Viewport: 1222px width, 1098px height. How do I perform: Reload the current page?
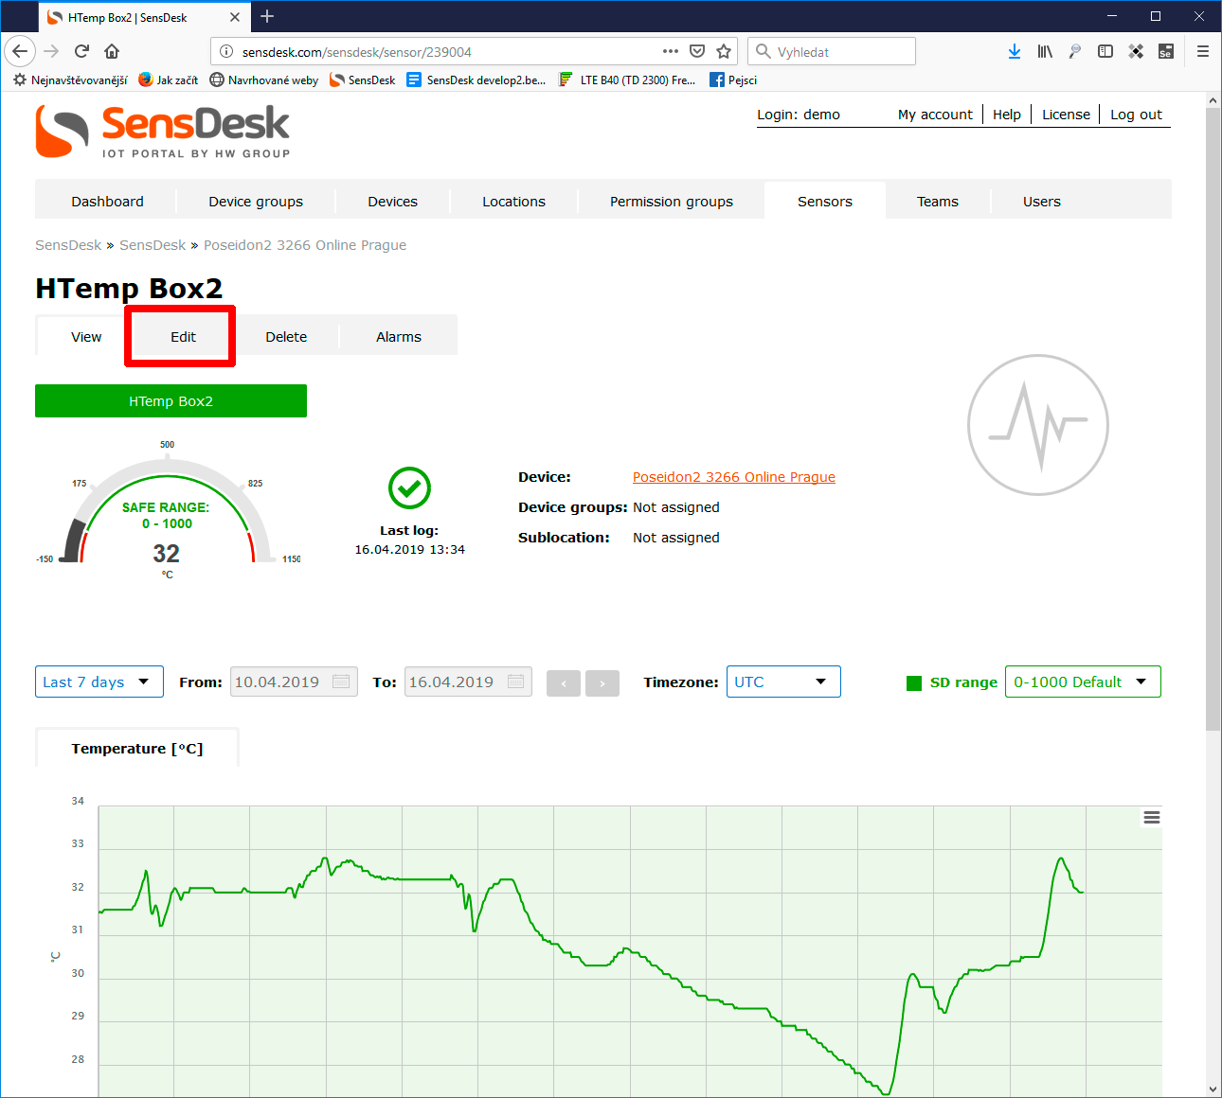click(81, 51)
